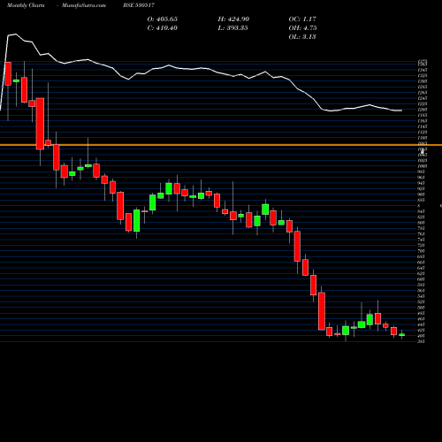The width and height of the screenshot is (442, 442).
Task: Click the "1345" price axis label
Action: tap(423, 70)
